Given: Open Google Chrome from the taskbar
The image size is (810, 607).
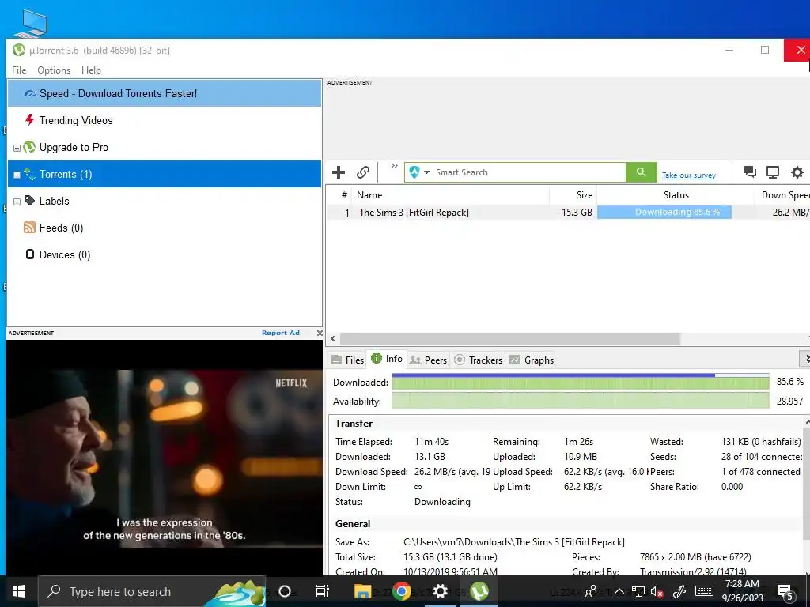Looking at the screenshot, I should tap(401, 591).
